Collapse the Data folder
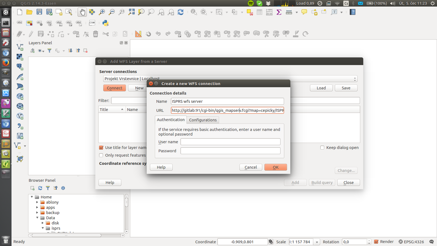The width and height of the screenshot is (437, 246). click(x=37, y=218)
